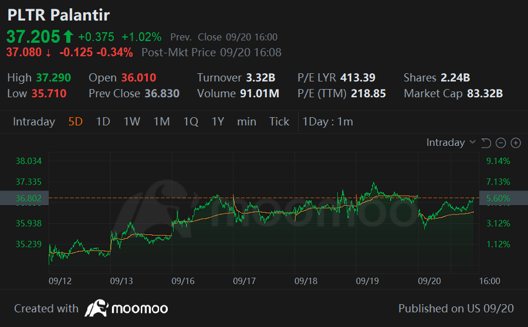Click the 1Day : 1m interval label
The width and height of the screenshot is (528, 327).
tap(327, 121)
